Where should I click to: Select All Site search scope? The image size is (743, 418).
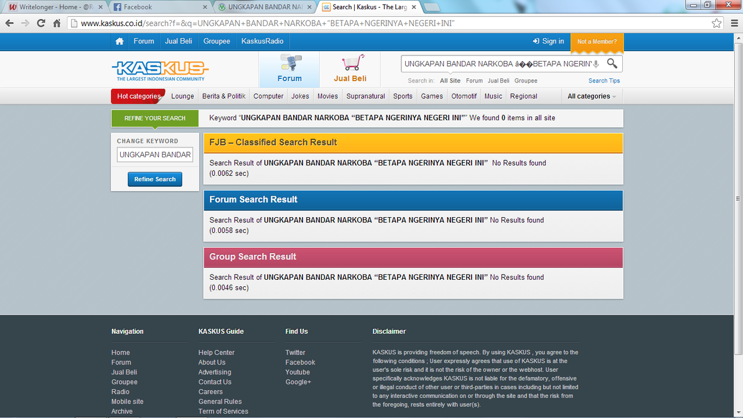click(450, 81)
